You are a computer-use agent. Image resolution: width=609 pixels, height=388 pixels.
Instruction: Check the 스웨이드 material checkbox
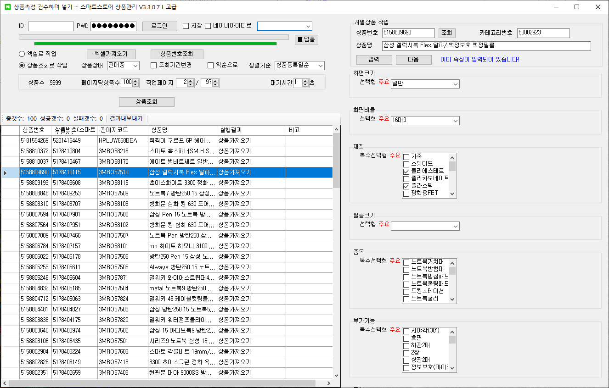pyautogui.click(x=406, y=164)
